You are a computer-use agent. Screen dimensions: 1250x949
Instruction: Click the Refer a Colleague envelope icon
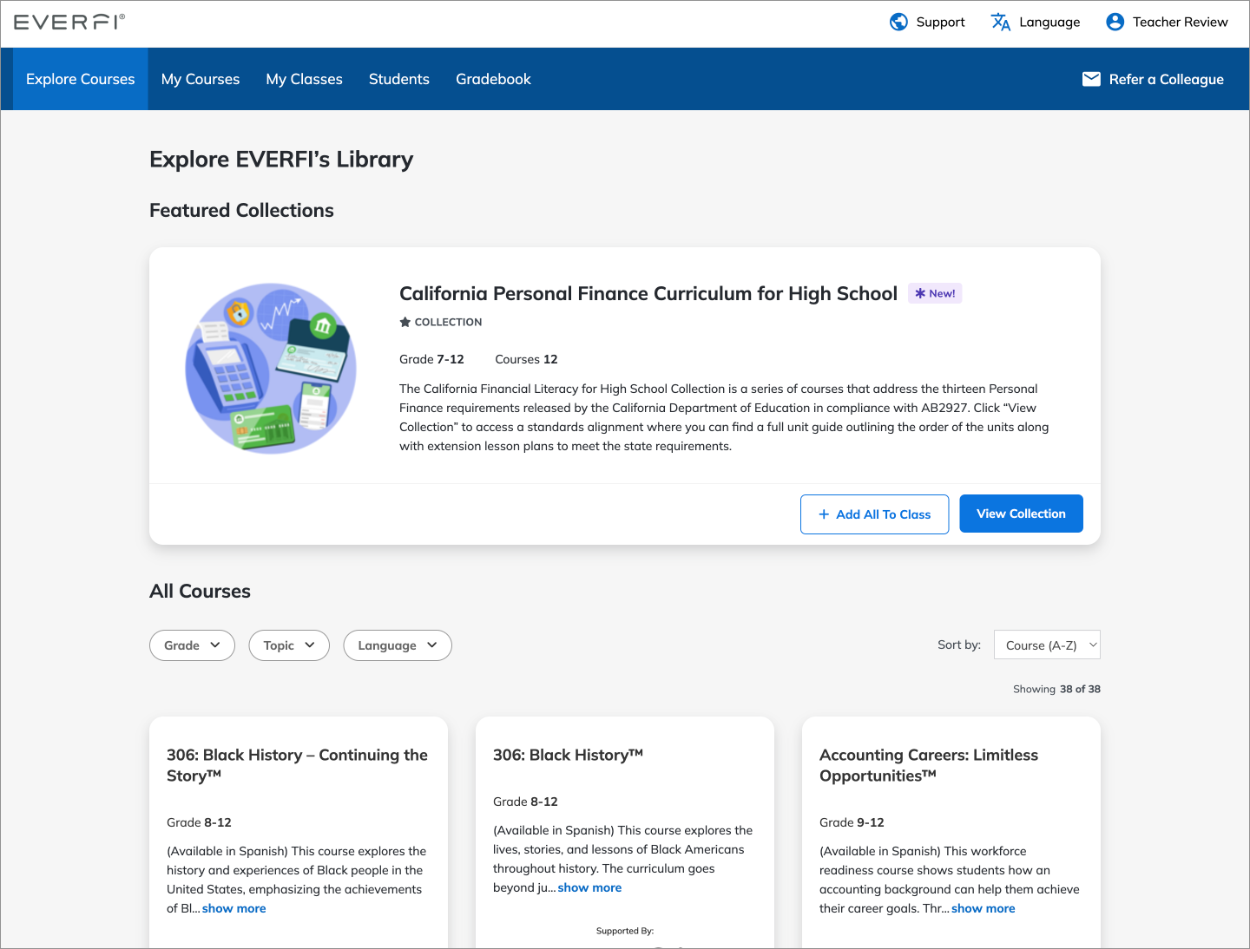(1091, 79)
